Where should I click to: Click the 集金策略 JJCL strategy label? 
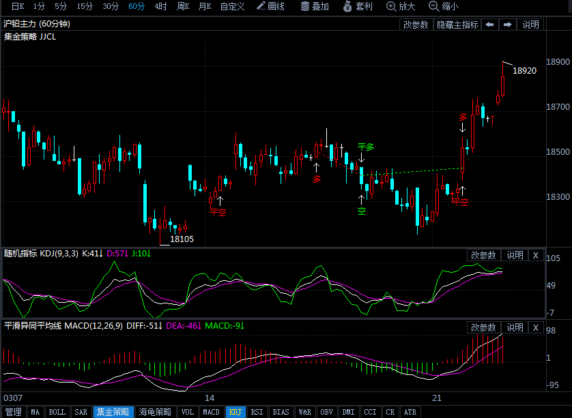tap(30, 37)
